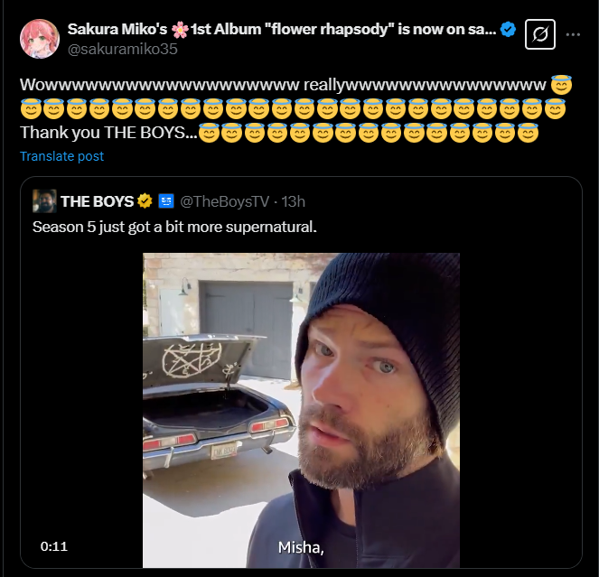Open the @sakuramiko35 handle
This screenshot has width=599, height=577.
coord(123,49)
